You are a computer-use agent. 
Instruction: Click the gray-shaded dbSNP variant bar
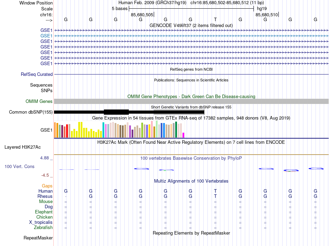(179, 112)
